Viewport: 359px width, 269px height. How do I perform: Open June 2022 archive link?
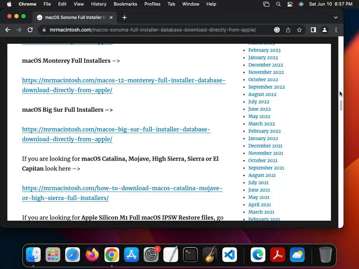coord(259,109)
